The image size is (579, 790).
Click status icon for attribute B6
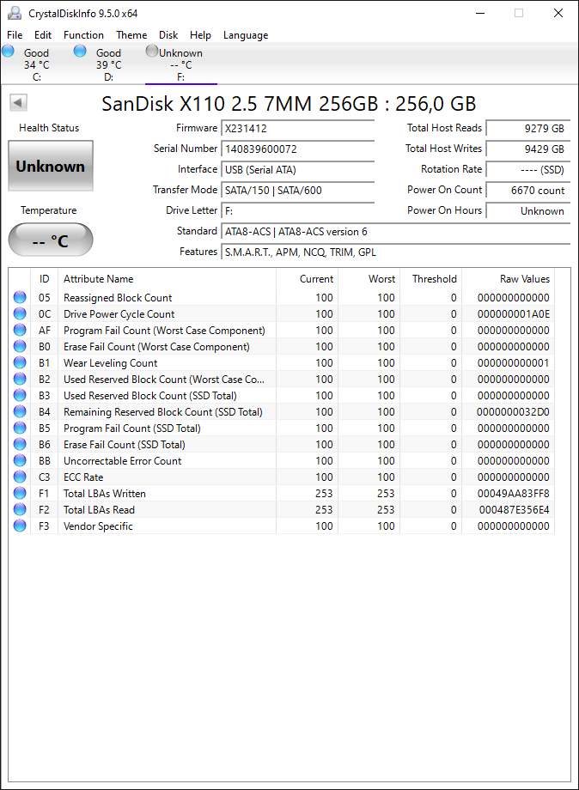point(20,444)
